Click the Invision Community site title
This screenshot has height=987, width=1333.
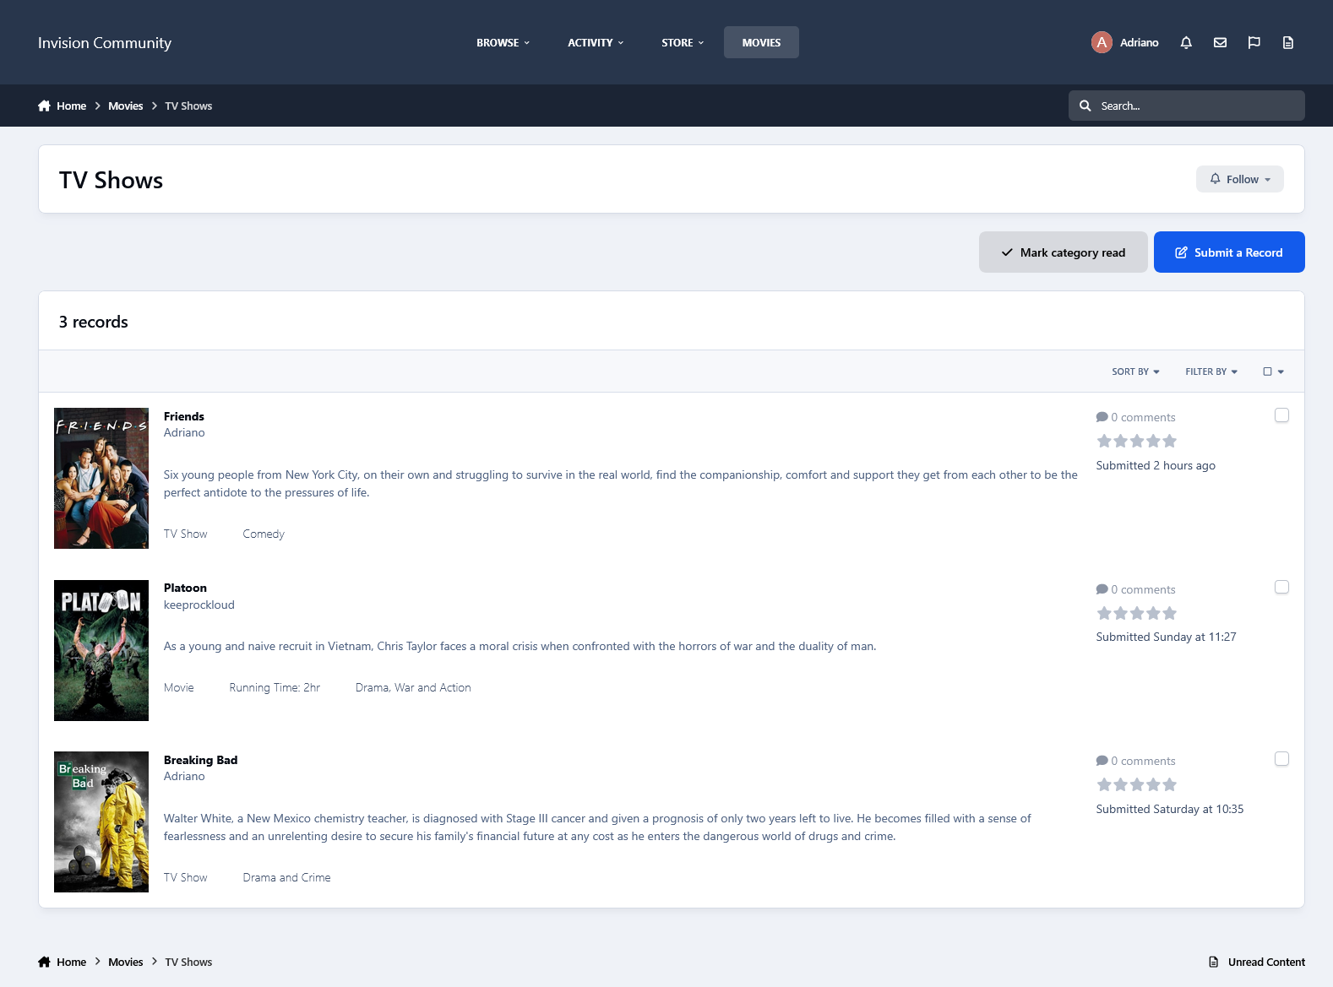pos(105,42)
